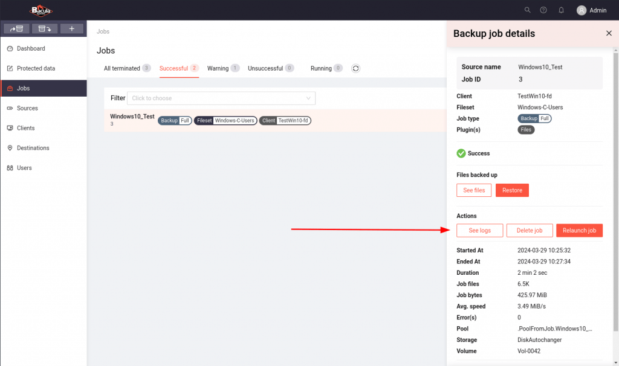619x366 pixels.
Task: Click the plus icon in the top toolbar
Action: pos(72,28)
